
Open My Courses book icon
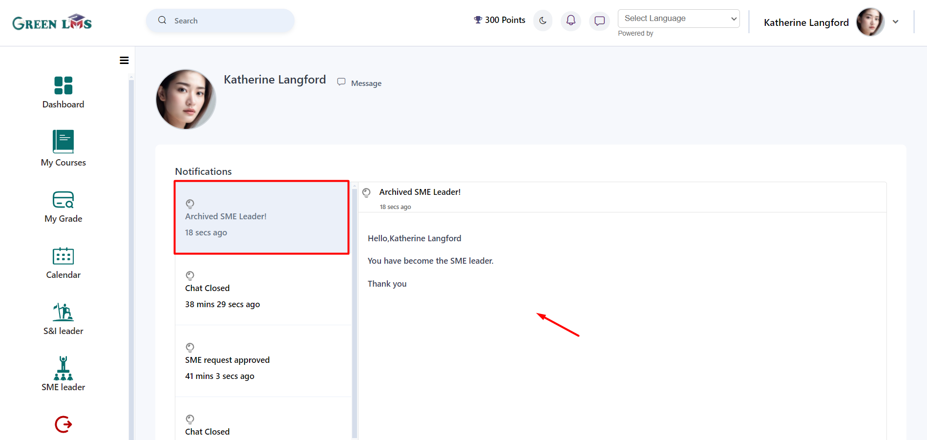click(x=63, y=142)
